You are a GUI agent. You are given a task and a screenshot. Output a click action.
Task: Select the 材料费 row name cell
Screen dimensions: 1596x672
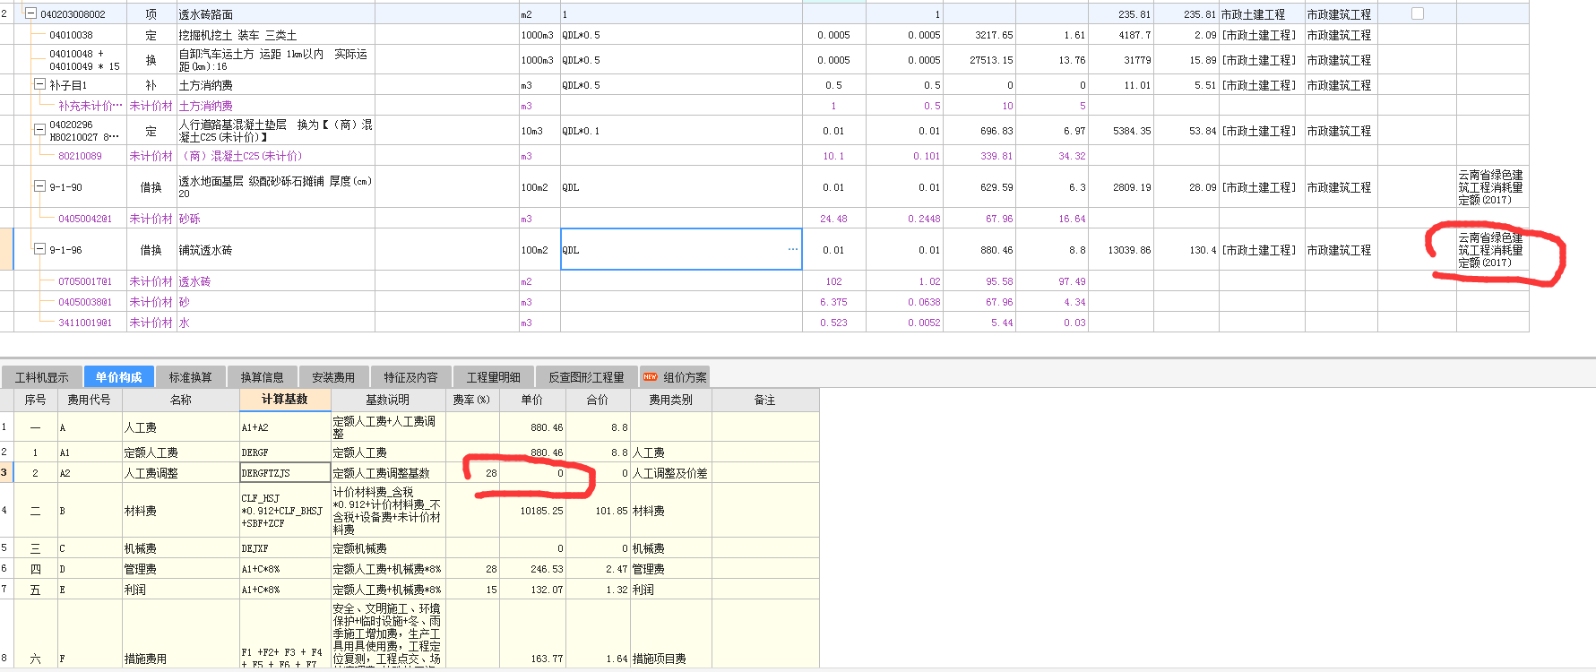[181, 511]
